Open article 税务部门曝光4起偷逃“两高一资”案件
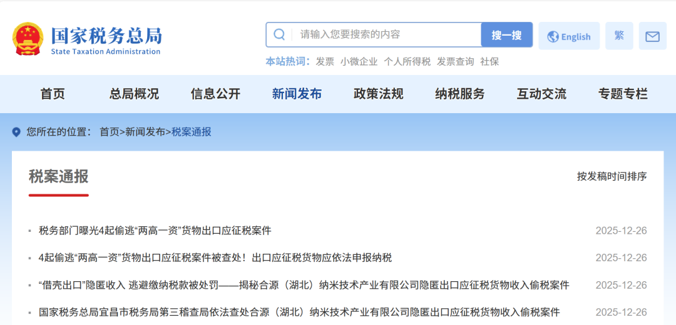The height and width of the screenshot is (325, 676). click(155, 231)
